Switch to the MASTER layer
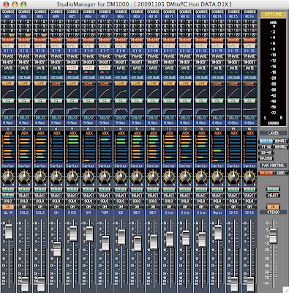The height and width of the screenshot is (293, 289). 266,158
